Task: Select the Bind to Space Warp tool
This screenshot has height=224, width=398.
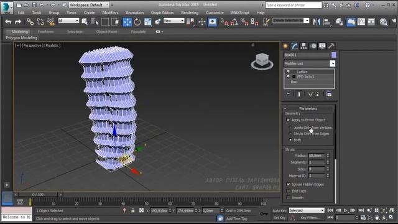Action: pyautogui.click(x=51, y=22)
